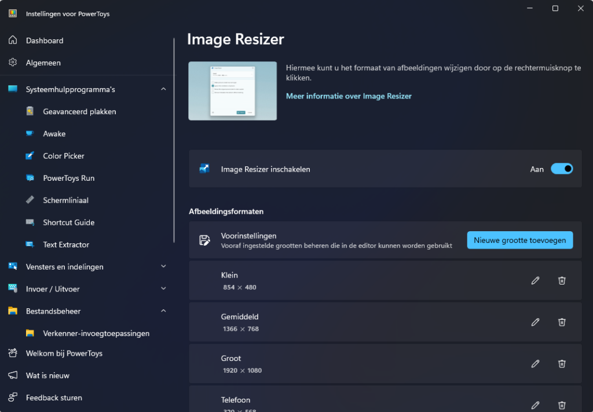Click the Invoer / Uitvoer keyboard icon
This screenshot has width=593, height=412.
tap(13, 289)
